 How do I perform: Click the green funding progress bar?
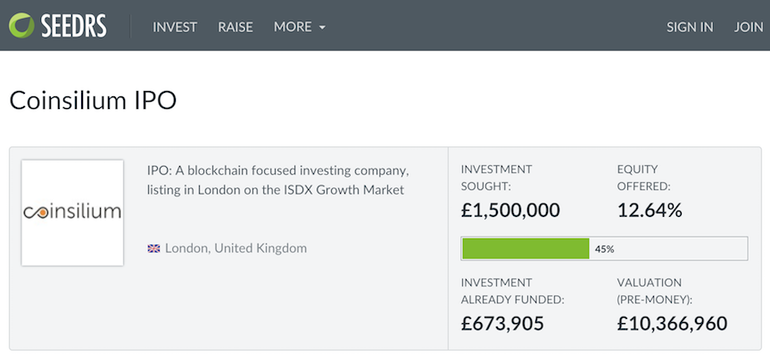pos(526,249)
